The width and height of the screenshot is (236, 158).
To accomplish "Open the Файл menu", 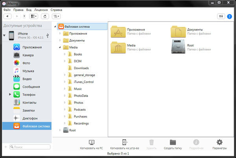I will (7, 9).
